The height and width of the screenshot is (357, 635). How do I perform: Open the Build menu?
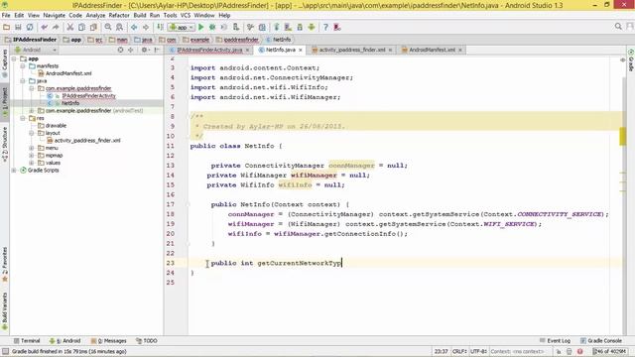coord(140,16)
